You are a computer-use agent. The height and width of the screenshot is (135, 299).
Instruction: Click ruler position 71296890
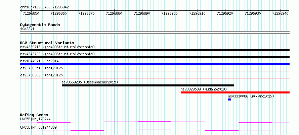click(x=142, y=13)
